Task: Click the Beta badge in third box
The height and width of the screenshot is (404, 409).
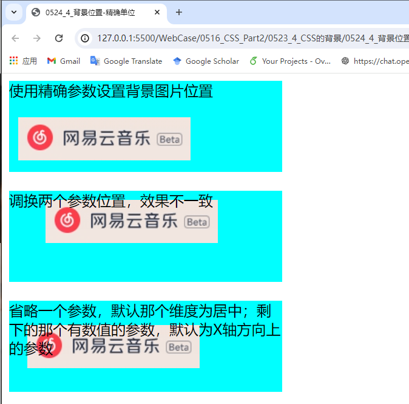Action: (x=178, y=347)
